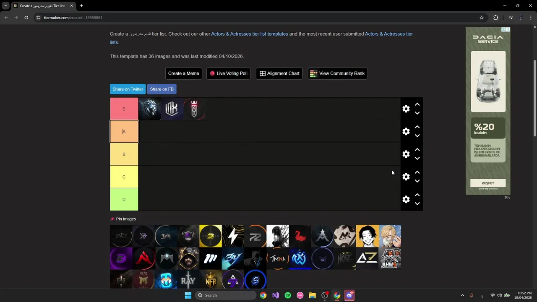Click the address bar URL
537x302 pixels.
73,18
